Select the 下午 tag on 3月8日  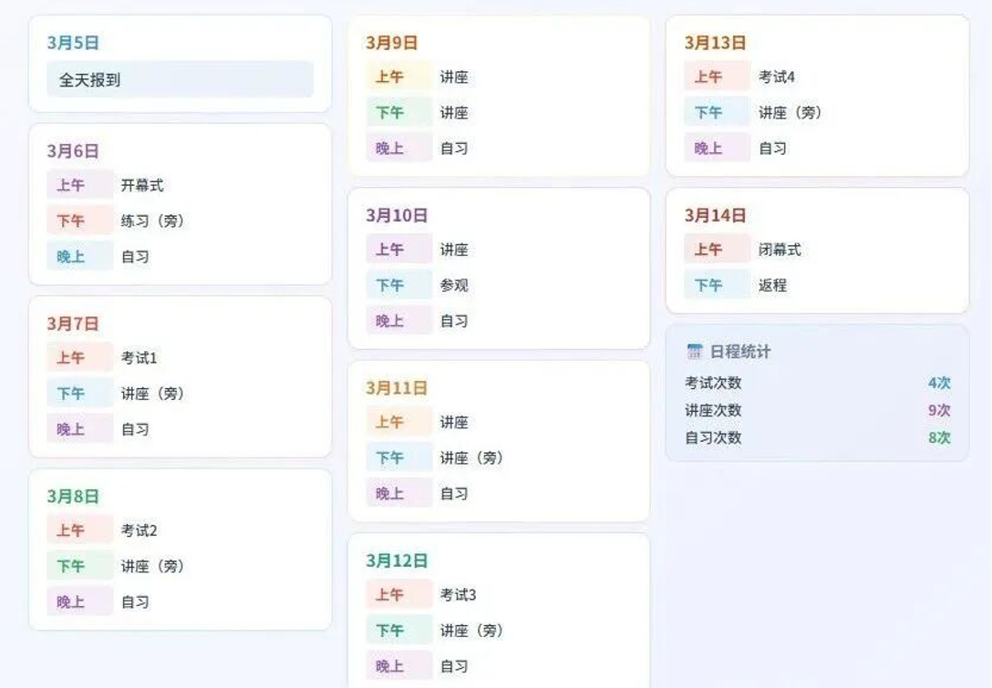71,566
